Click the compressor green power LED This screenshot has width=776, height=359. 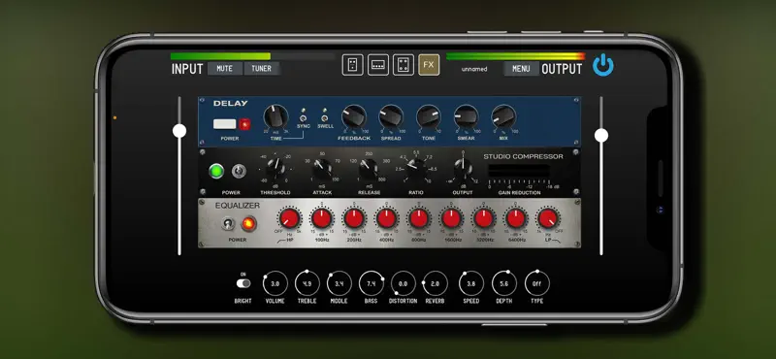pyautogui.click(x=216, y=172)
